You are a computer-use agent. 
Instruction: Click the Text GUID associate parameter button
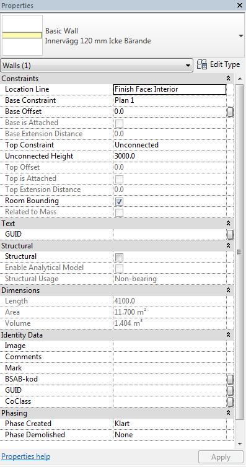231,235
